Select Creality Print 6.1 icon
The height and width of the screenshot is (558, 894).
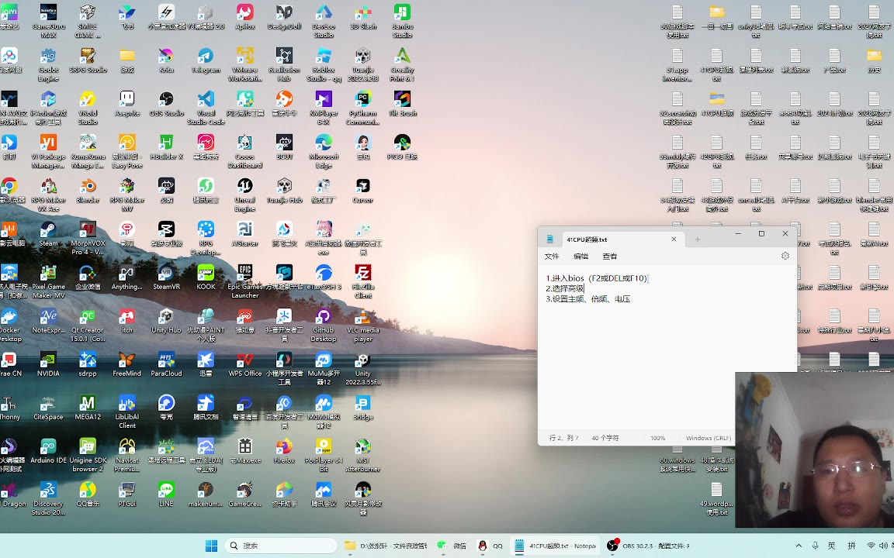[402, 64]
